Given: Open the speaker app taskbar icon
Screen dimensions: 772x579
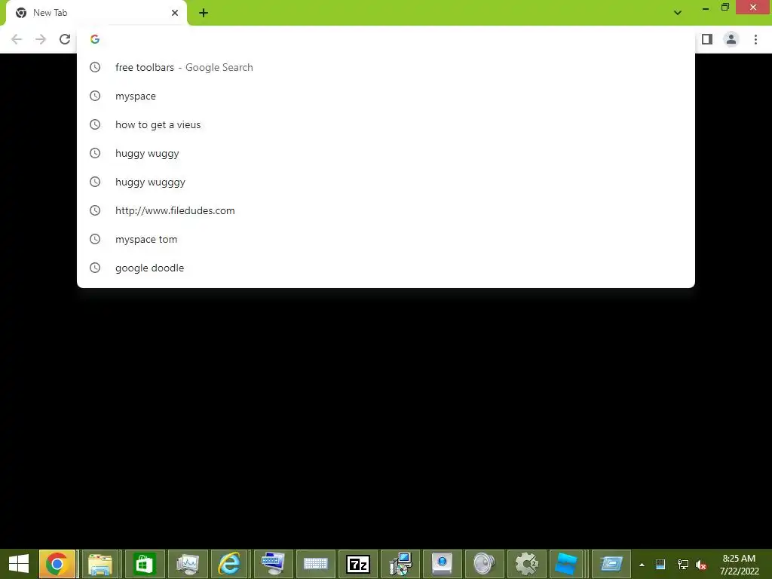Looking at the screenshot, I should point(485,564).
